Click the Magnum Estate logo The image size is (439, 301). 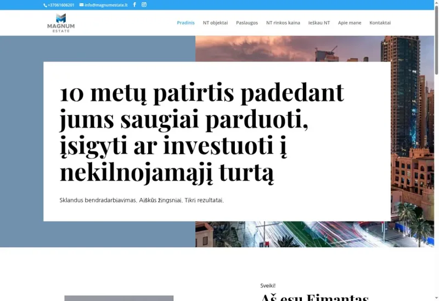click(x=61, y=22)
